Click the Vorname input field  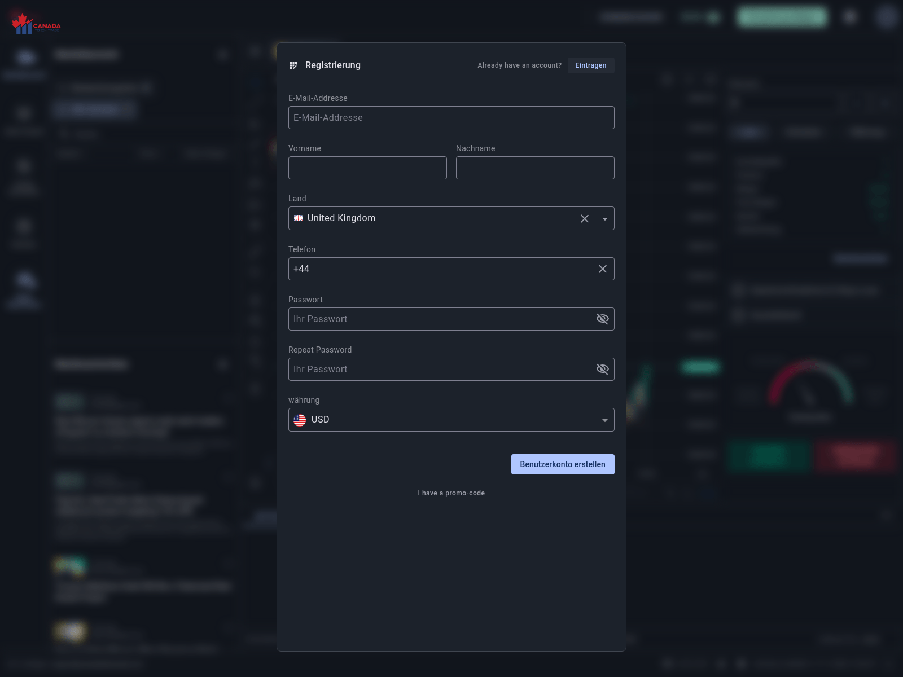click(x=367, y=168)
